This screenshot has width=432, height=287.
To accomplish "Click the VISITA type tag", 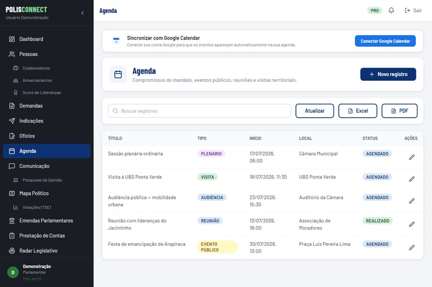I will [207, 177].
